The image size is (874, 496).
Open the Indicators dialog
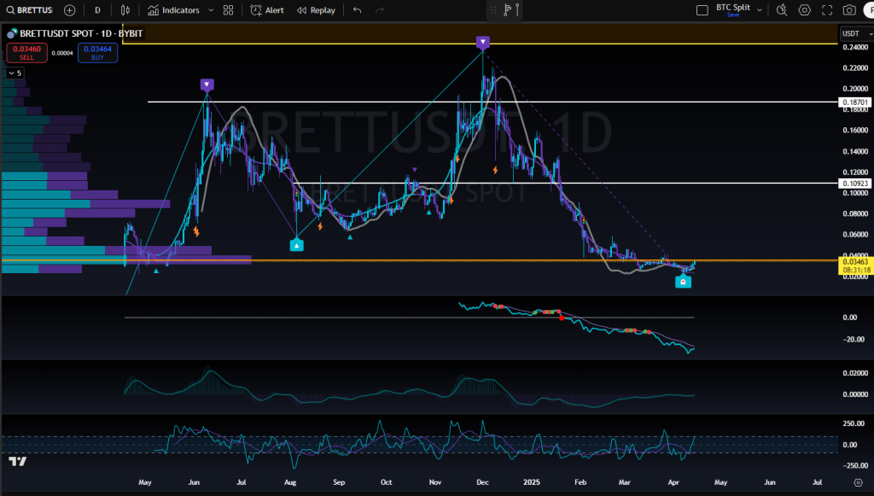click(x=173, y=10)
